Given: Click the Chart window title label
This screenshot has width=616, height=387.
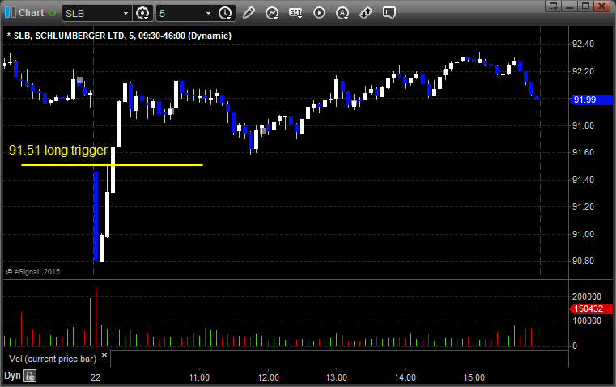Looking at the screenshot, I should [31, 13].
